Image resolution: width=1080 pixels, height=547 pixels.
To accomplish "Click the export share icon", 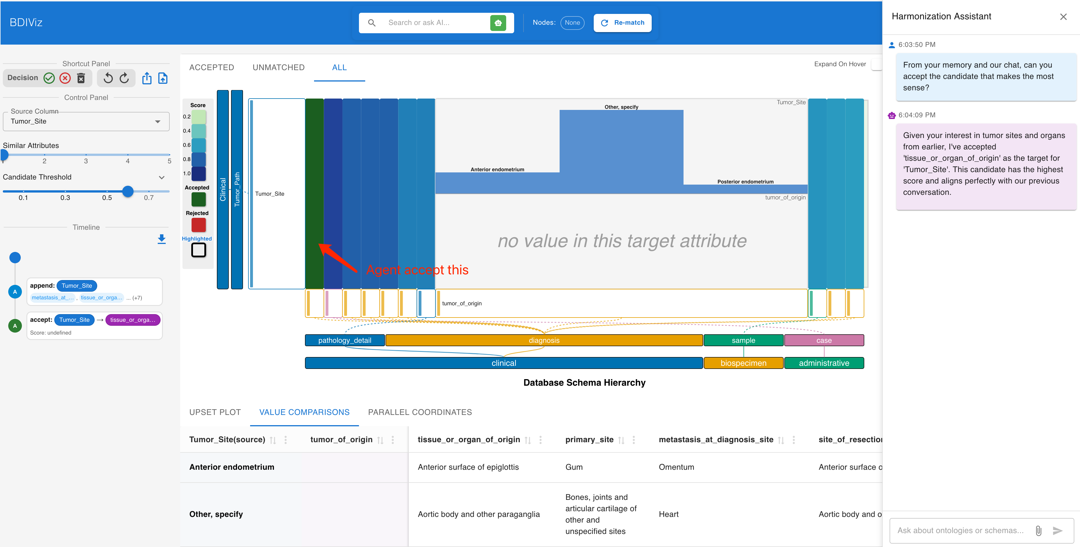I will click(147, 78).
